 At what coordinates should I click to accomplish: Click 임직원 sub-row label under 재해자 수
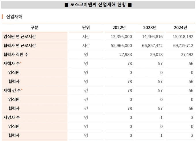click(14, 72)
